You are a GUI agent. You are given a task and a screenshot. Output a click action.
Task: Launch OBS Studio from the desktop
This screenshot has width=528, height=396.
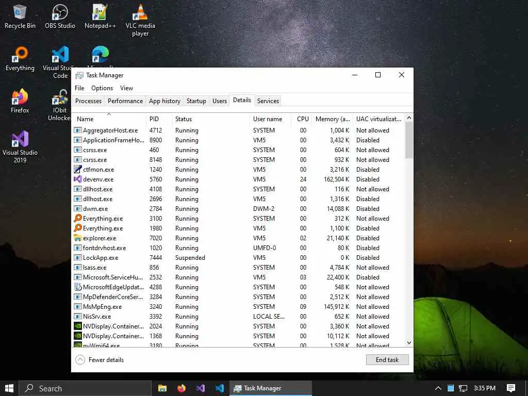60,17
